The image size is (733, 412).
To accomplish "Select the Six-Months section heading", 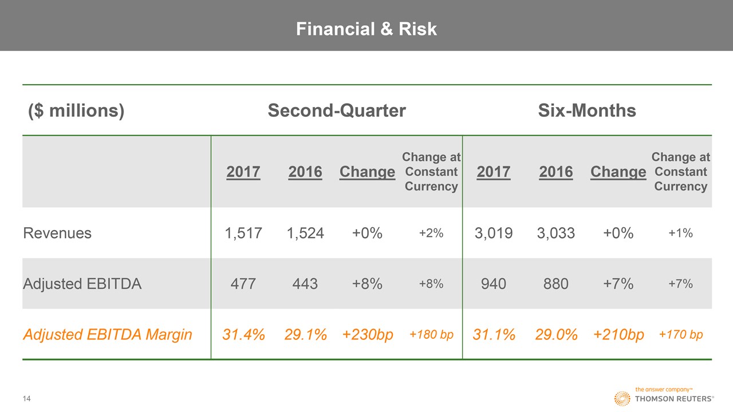I will tap(587, 110).
